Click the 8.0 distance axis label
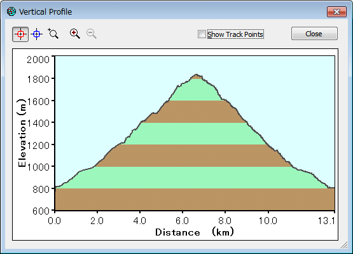 pyautogui.click(x=225, y=221)
